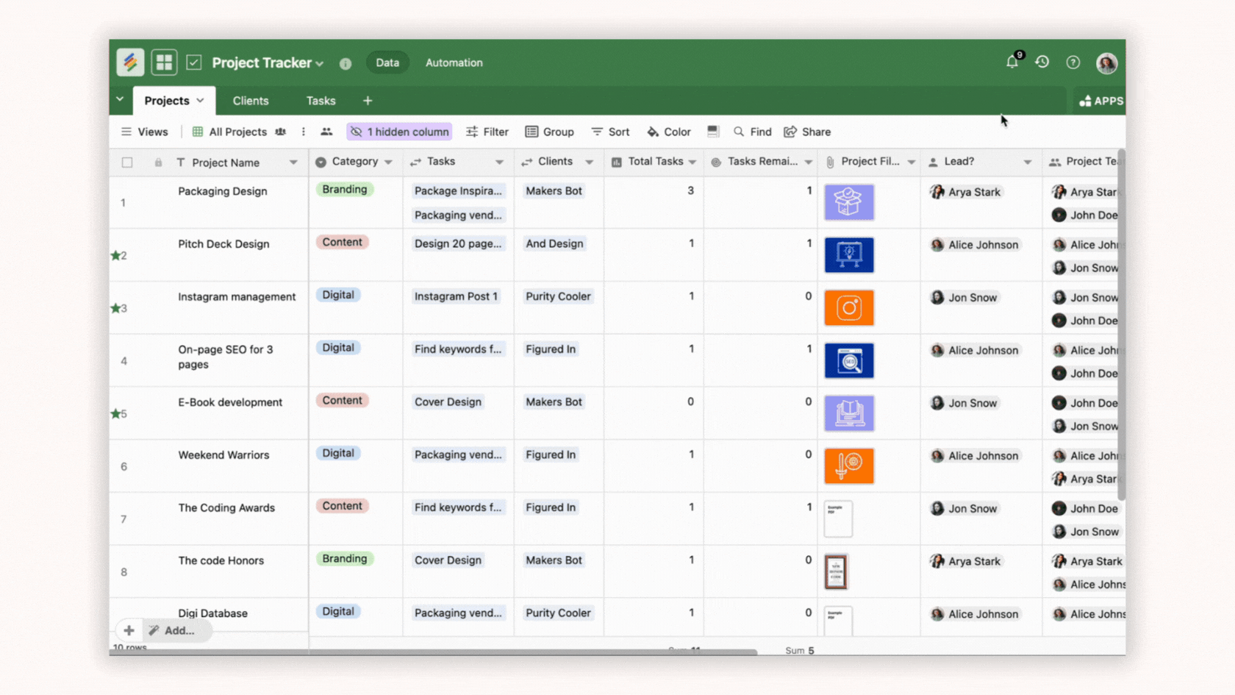Toggle star on Pitch Deck Design row

pos(115,255)
